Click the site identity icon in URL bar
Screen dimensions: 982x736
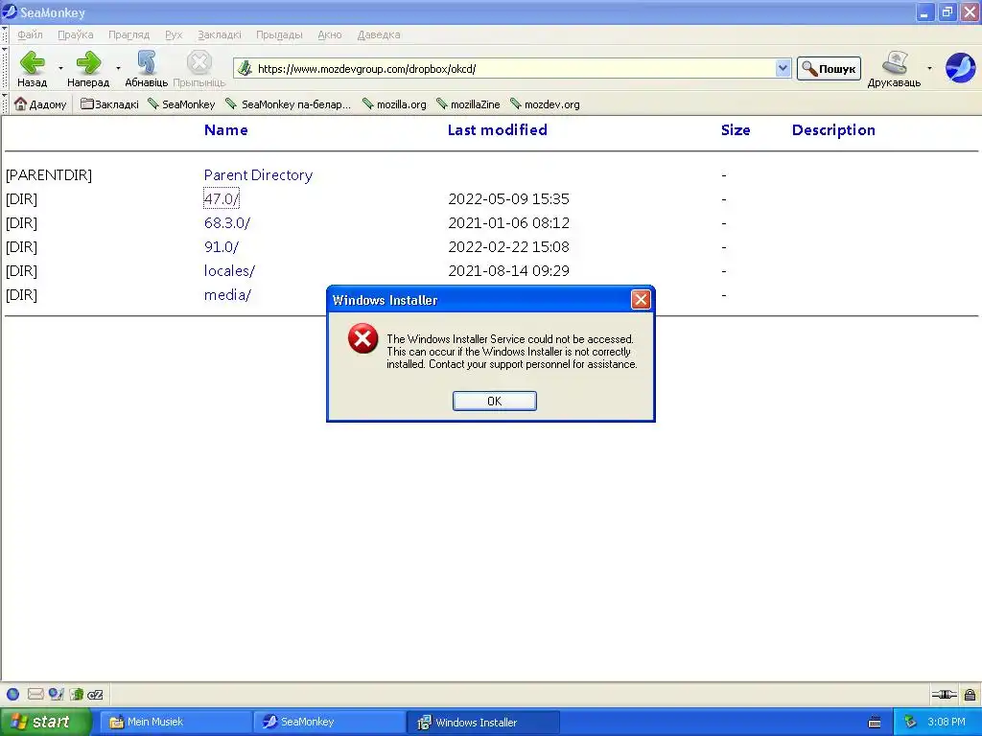coord(245,68)
